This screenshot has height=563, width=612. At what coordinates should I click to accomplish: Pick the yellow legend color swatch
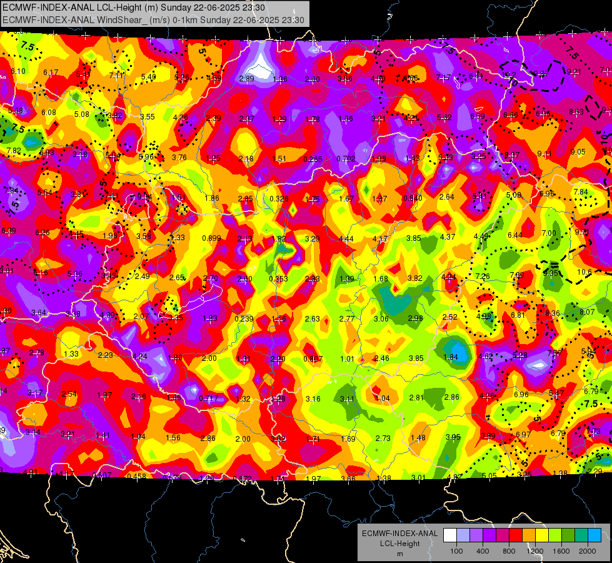click(542, 535)
